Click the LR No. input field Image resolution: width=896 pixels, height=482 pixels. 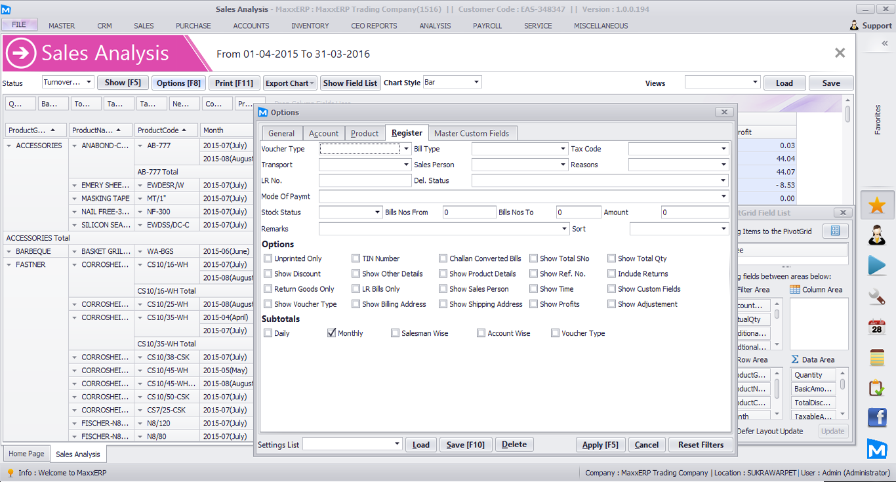365,180
